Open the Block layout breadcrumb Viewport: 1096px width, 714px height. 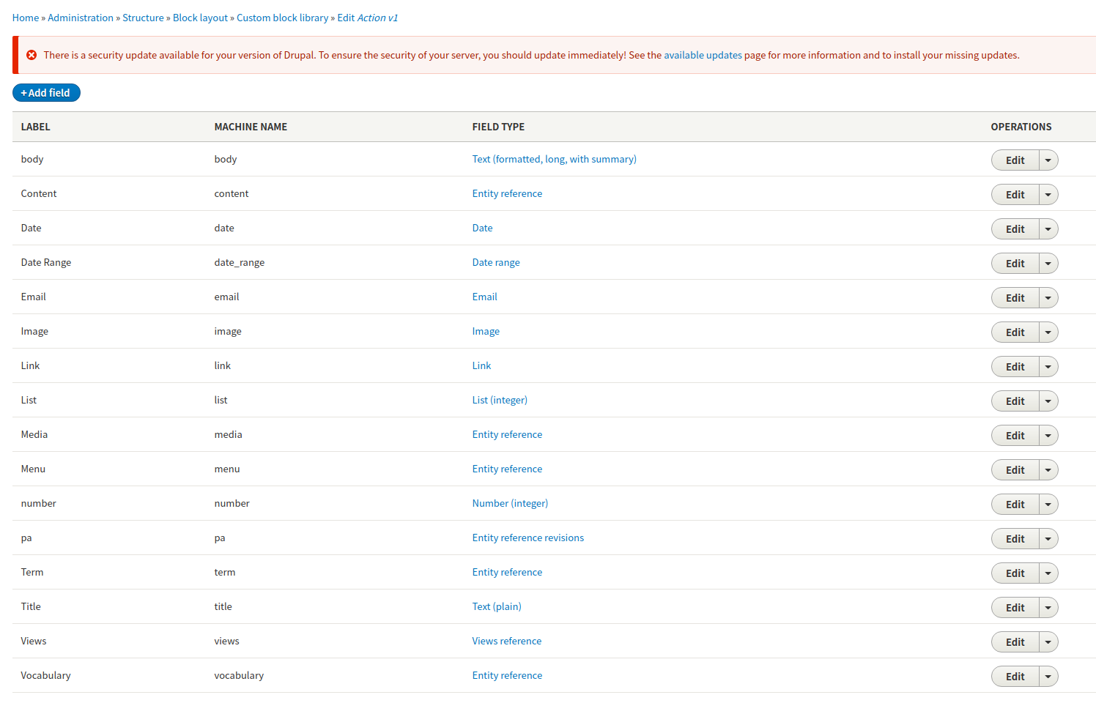tap(200, 18)
